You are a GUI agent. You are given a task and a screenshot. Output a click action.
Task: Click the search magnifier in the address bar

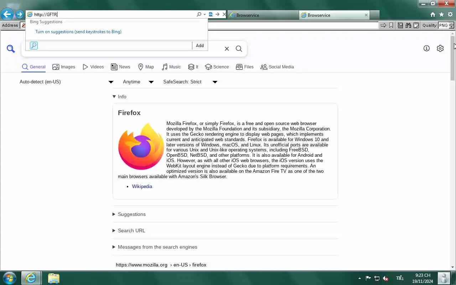coord(199,15)
